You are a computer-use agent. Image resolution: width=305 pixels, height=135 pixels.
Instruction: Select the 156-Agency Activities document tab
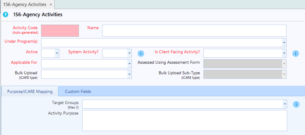point(25,5)
